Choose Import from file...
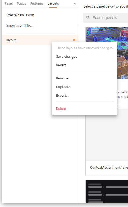Viewport: 128px width, 207px height. (19, 25)
